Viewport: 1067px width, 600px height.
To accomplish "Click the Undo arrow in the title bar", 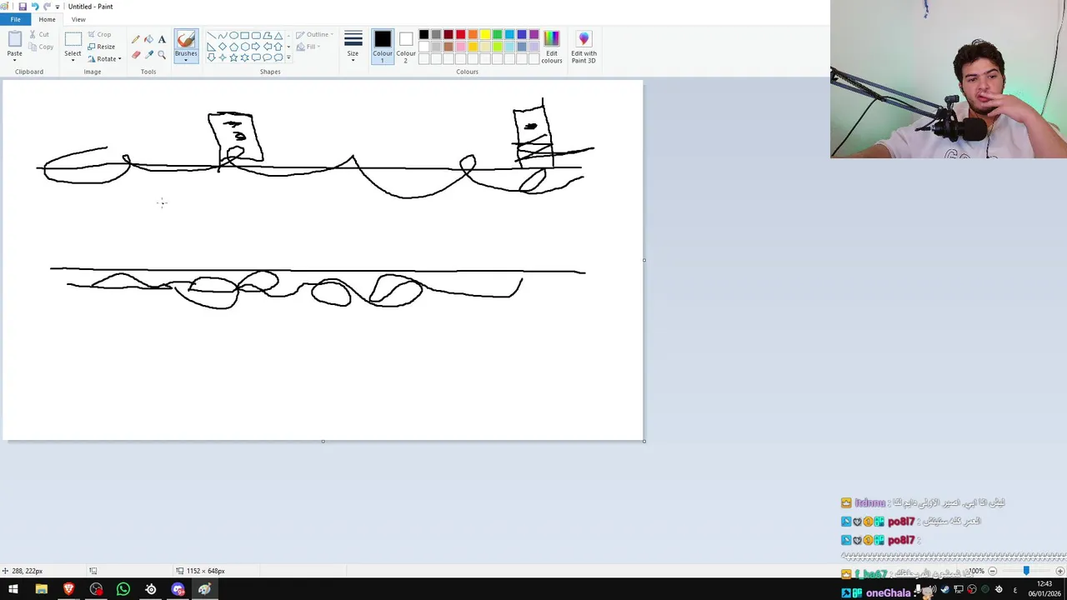I will click(34, 7).
